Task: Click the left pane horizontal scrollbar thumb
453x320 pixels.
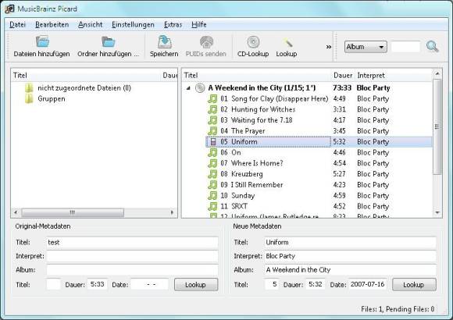Action: coord(73,212)
